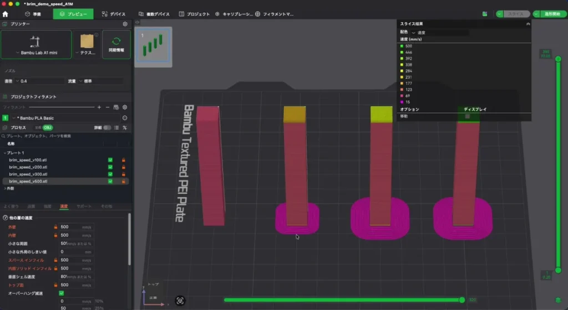Open the プロジェクト tab
The width and height of the screenshot is (568, 310).
pos(194,14)
